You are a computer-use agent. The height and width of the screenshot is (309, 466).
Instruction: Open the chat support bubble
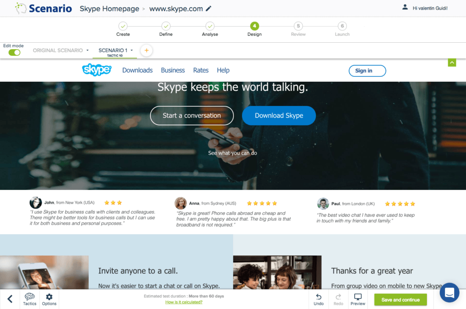pyautogui.click(x=449, y=293)
